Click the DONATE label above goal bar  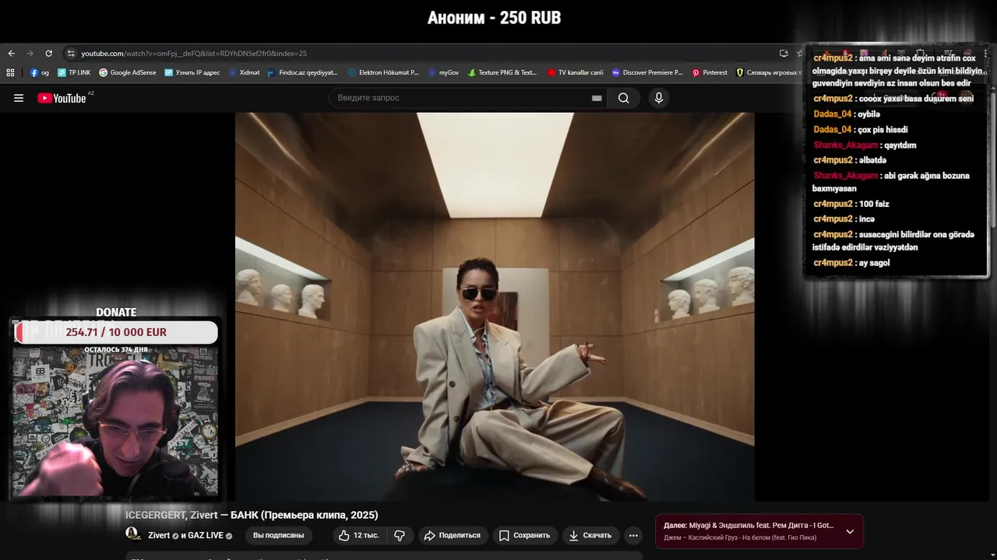pos(116,313)
